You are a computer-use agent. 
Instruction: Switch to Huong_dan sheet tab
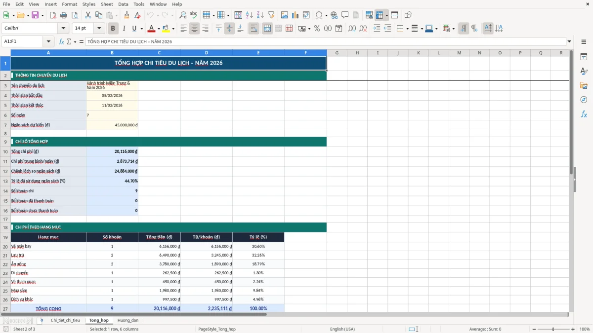point(128,321)
